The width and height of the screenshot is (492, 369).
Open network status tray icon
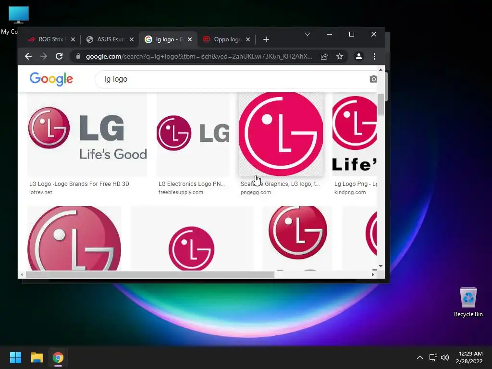pyautogui.click(x=433, y=357)
